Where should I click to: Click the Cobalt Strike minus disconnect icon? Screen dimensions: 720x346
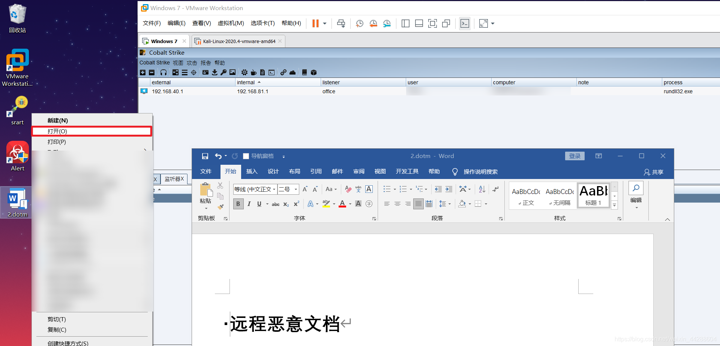[151, 73]
